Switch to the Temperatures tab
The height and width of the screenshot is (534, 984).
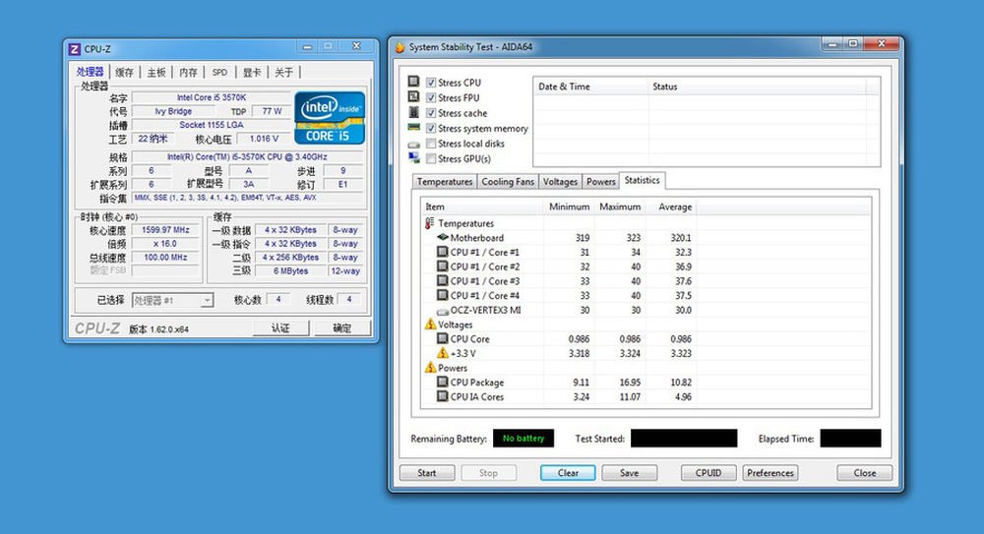445,181
